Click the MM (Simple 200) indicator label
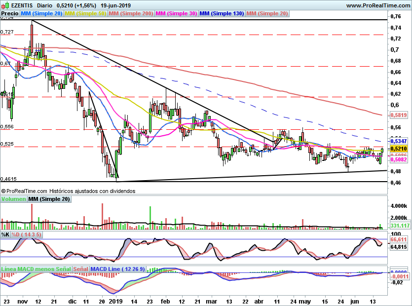 coord(131,14)
